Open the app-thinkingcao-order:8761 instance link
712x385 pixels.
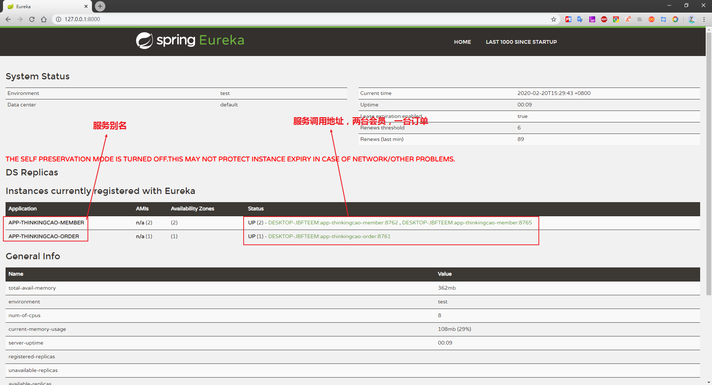click(329, 236)
